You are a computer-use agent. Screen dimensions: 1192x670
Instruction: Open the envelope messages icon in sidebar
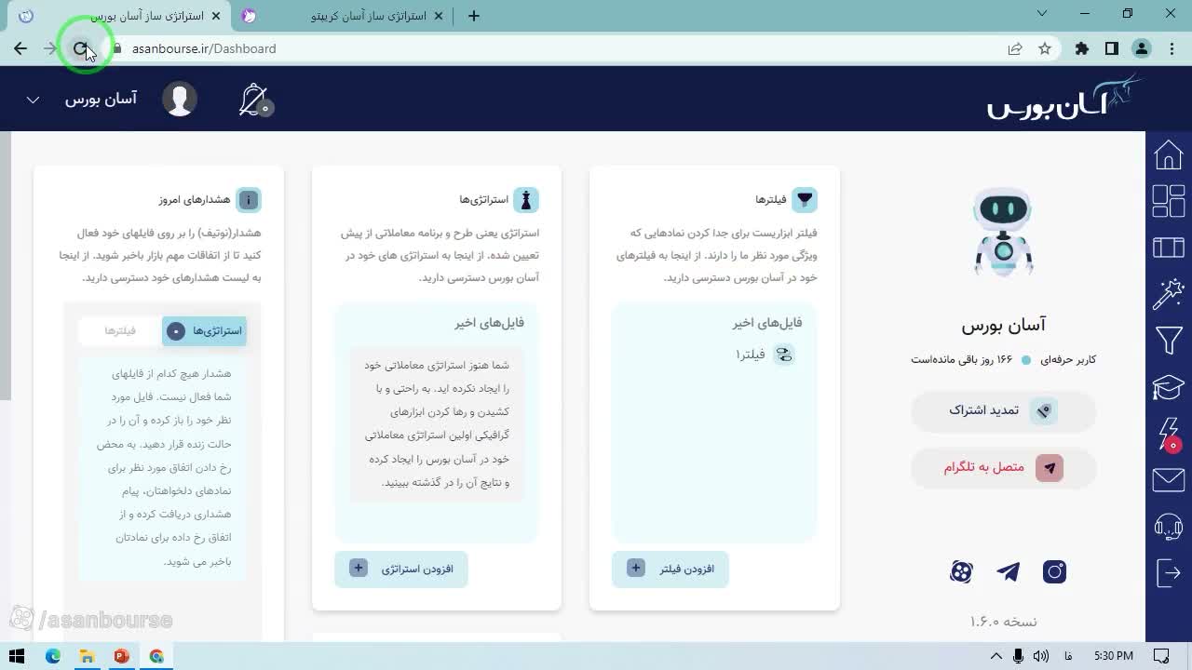[x=1168, y=480]
